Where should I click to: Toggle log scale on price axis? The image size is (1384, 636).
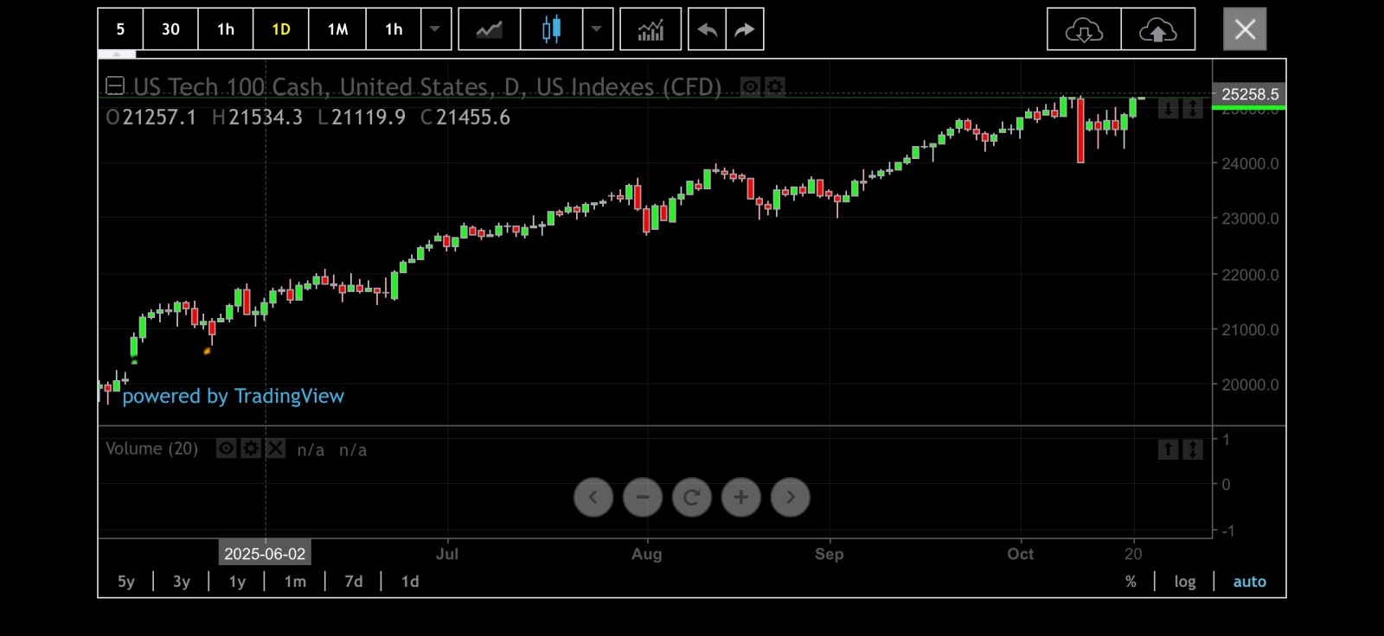point(1185,582)
